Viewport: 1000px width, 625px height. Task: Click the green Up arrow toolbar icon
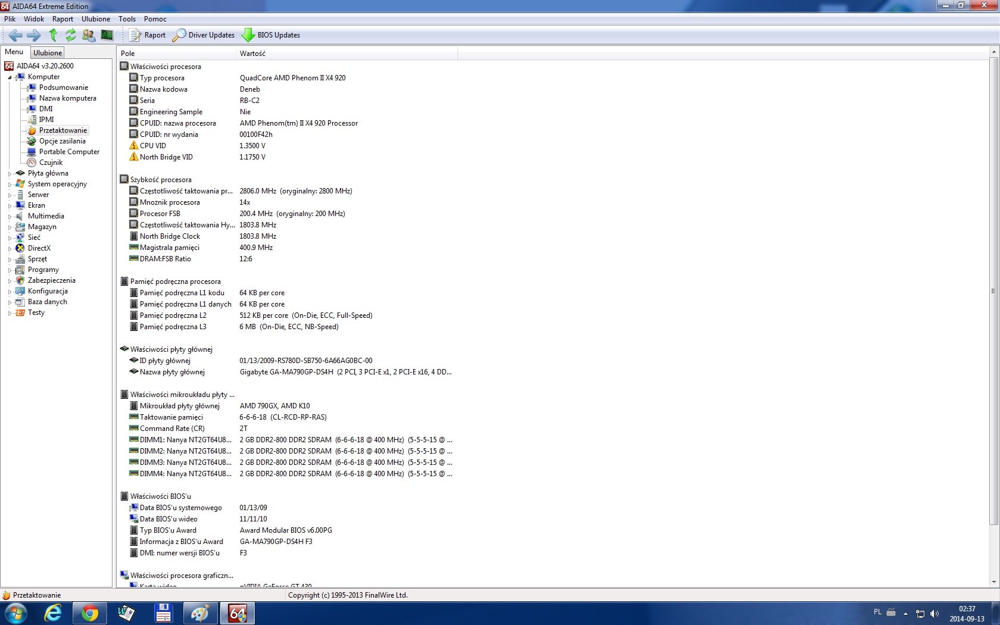53,35
